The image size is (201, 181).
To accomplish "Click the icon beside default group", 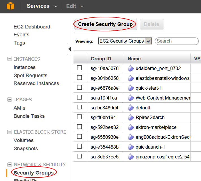I will (x=131, y=108).
